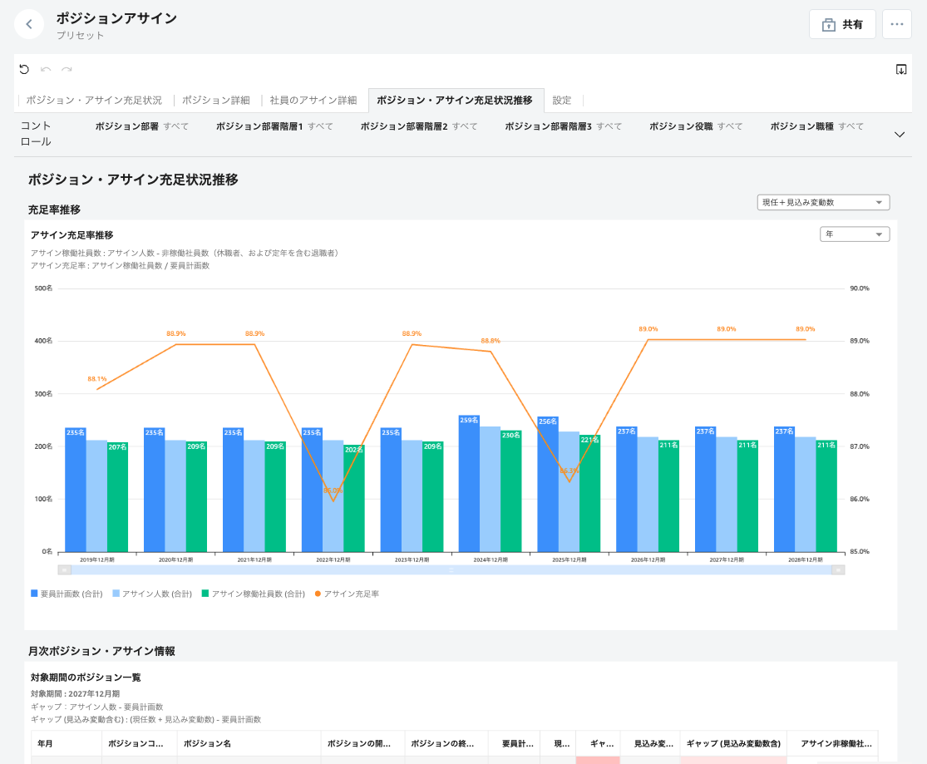
Task: Click the back arrow button
Action: (29, 24)
